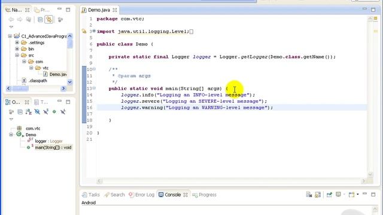Viewport: 383px width, 215px height.
Task: Switch to the Package Explorer tab
Action: click(42, 10)
